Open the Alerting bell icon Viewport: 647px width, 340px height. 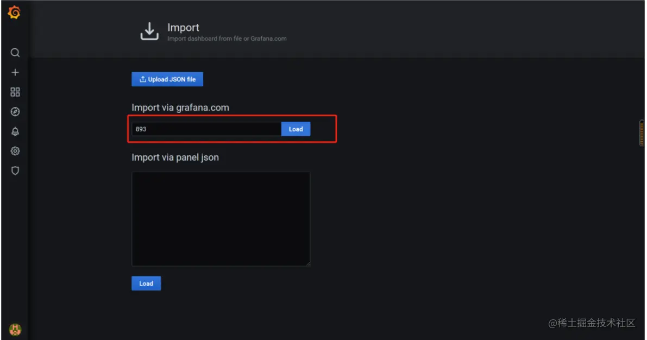coord(15,131)
